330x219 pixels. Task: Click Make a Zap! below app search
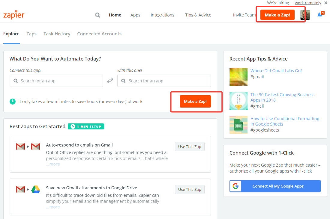195,102
